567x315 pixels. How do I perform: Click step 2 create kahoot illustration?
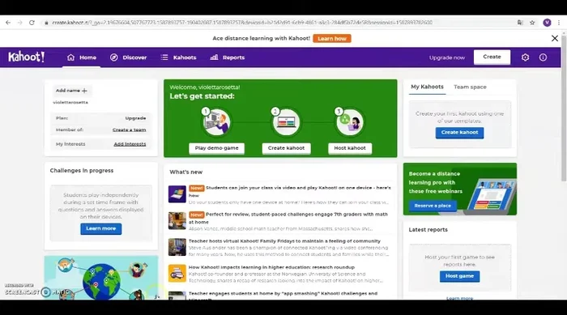click(286, 122)
